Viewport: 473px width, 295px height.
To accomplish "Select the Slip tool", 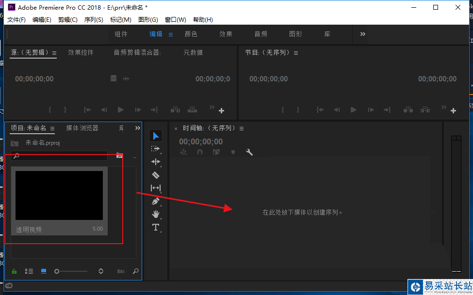I will tap(156, 188).
